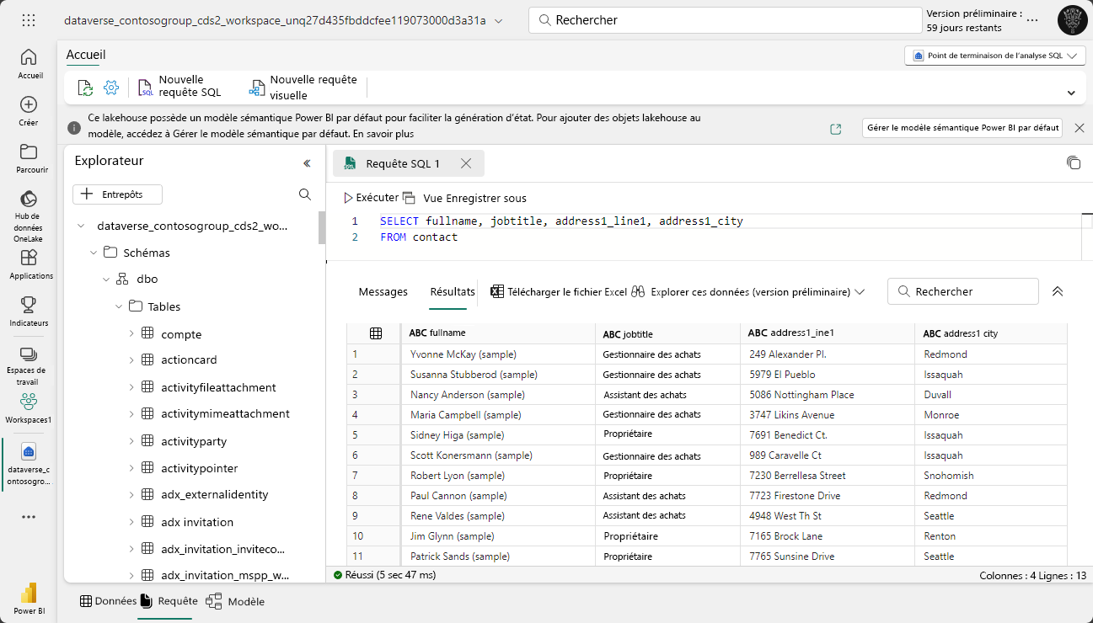Collapse the results pane with double chevron
Viewport: 1093px width, 623px height.
[x=1058, y=291]
